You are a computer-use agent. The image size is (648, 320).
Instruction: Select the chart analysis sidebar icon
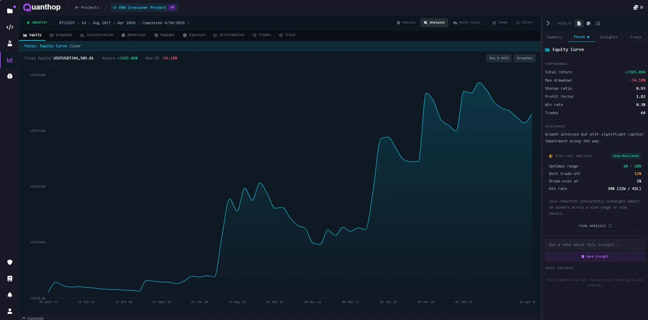[10, 60]
